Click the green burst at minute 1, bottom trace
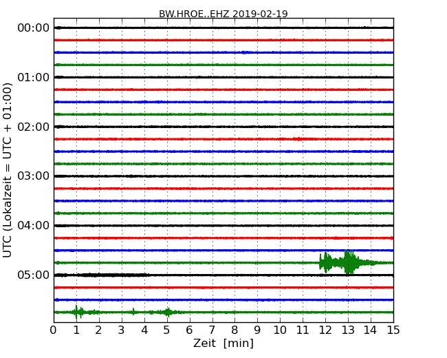The image size is (447, 358). pyautogui.click(x=78, y=312)
